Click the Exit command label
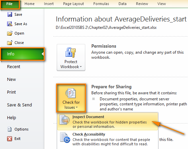This screenshot has height=149, width=188. tap(17, 139)
